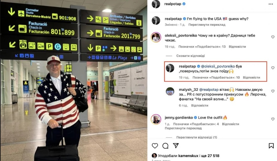This screenshot has width=277, height=161.
Task: Collapse replies via 'Сховати відповіді'
Action: [190, 56]
